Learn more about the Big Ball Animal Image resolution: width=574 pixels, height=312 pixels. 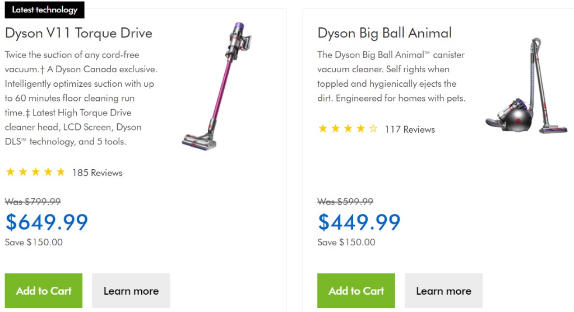coord(443,291)
